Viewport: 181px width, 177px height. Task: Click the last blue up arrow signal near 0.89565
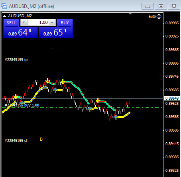click(116, 117)
